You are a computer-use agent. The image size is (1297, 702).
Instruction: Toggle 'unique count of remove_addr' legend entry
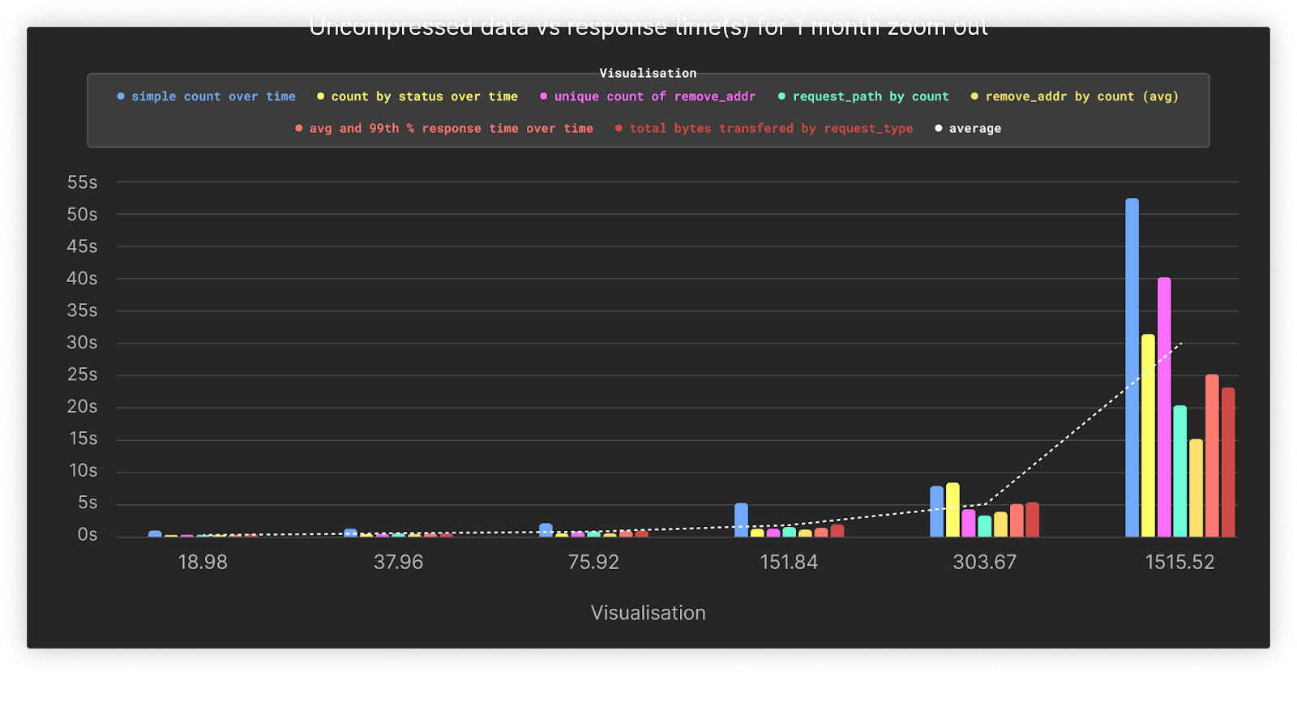[x=648, y=96]
